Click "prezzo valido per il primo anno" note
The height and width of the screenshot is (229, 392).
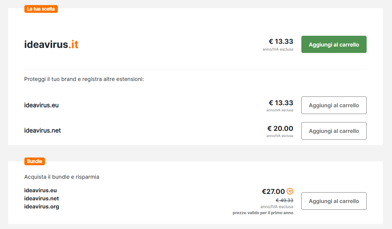point(263,213)
